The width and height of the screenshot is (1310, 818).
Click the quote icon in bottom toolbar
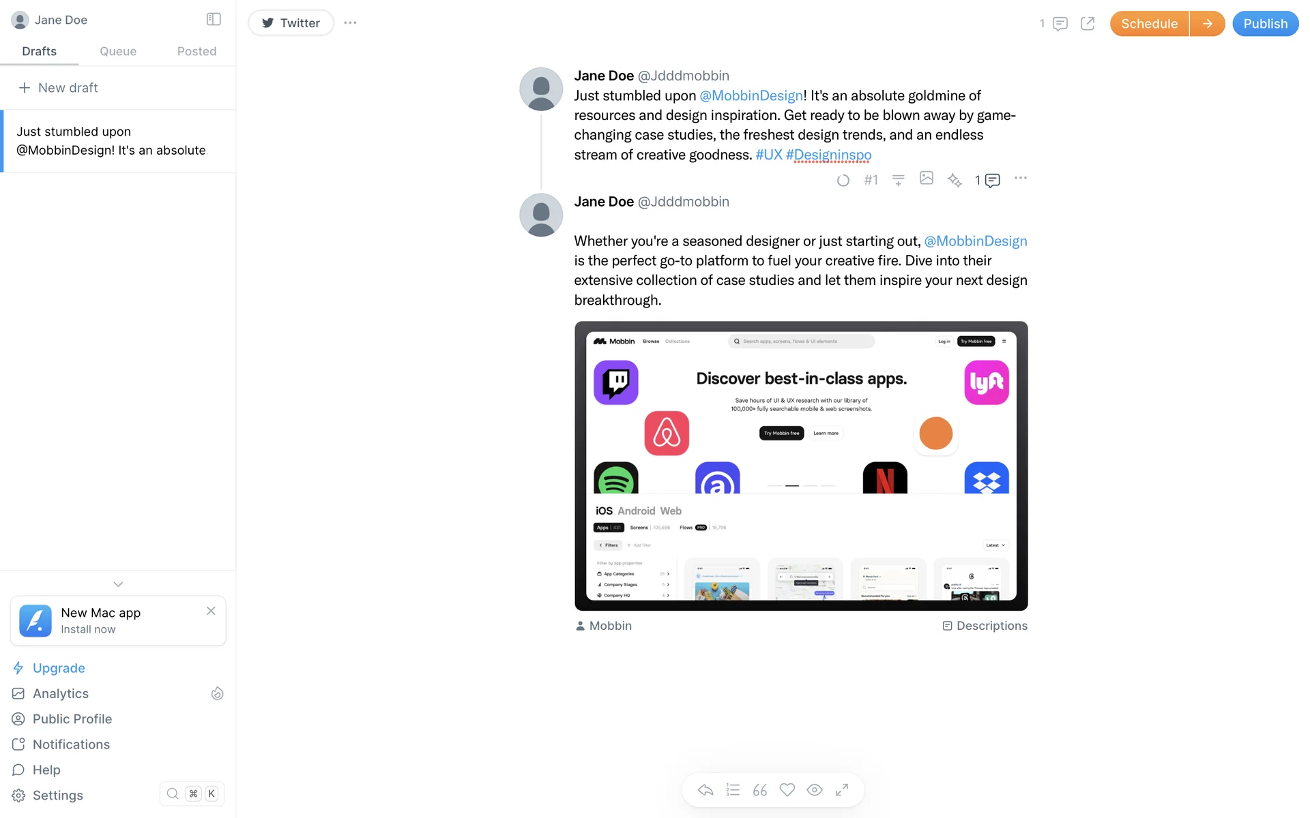click(759, 790)
